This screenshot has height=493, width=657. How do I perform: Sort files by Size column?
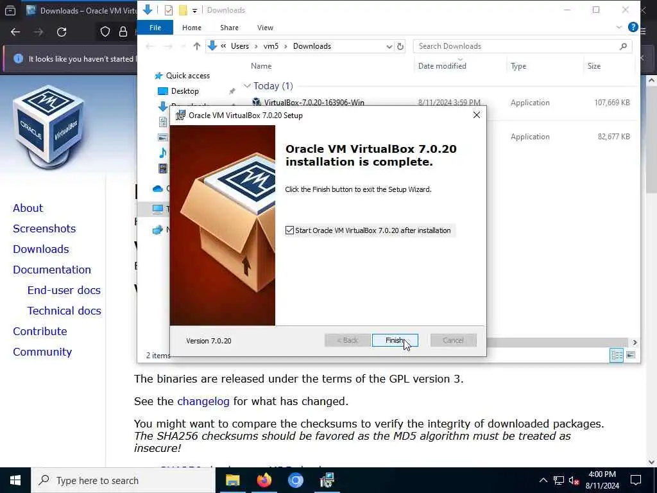click(593, 66)
